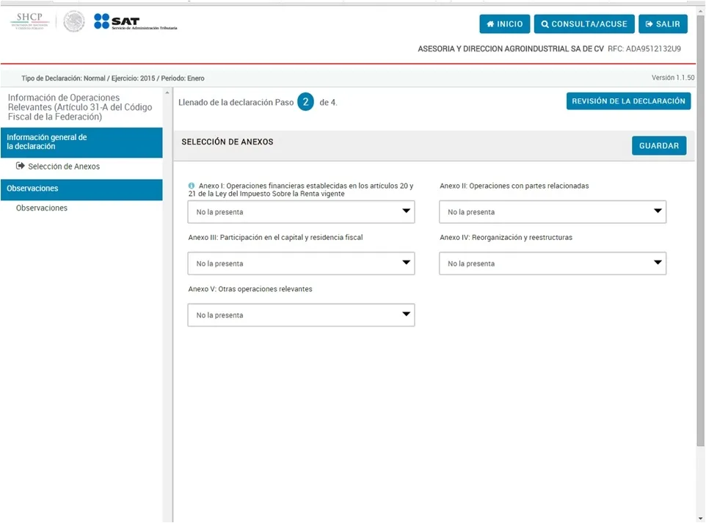Click the arrow icon beside Selección de Anexos
Image resolution: width=706 pixels, height=523 pixels.
[x=21, y=167]
